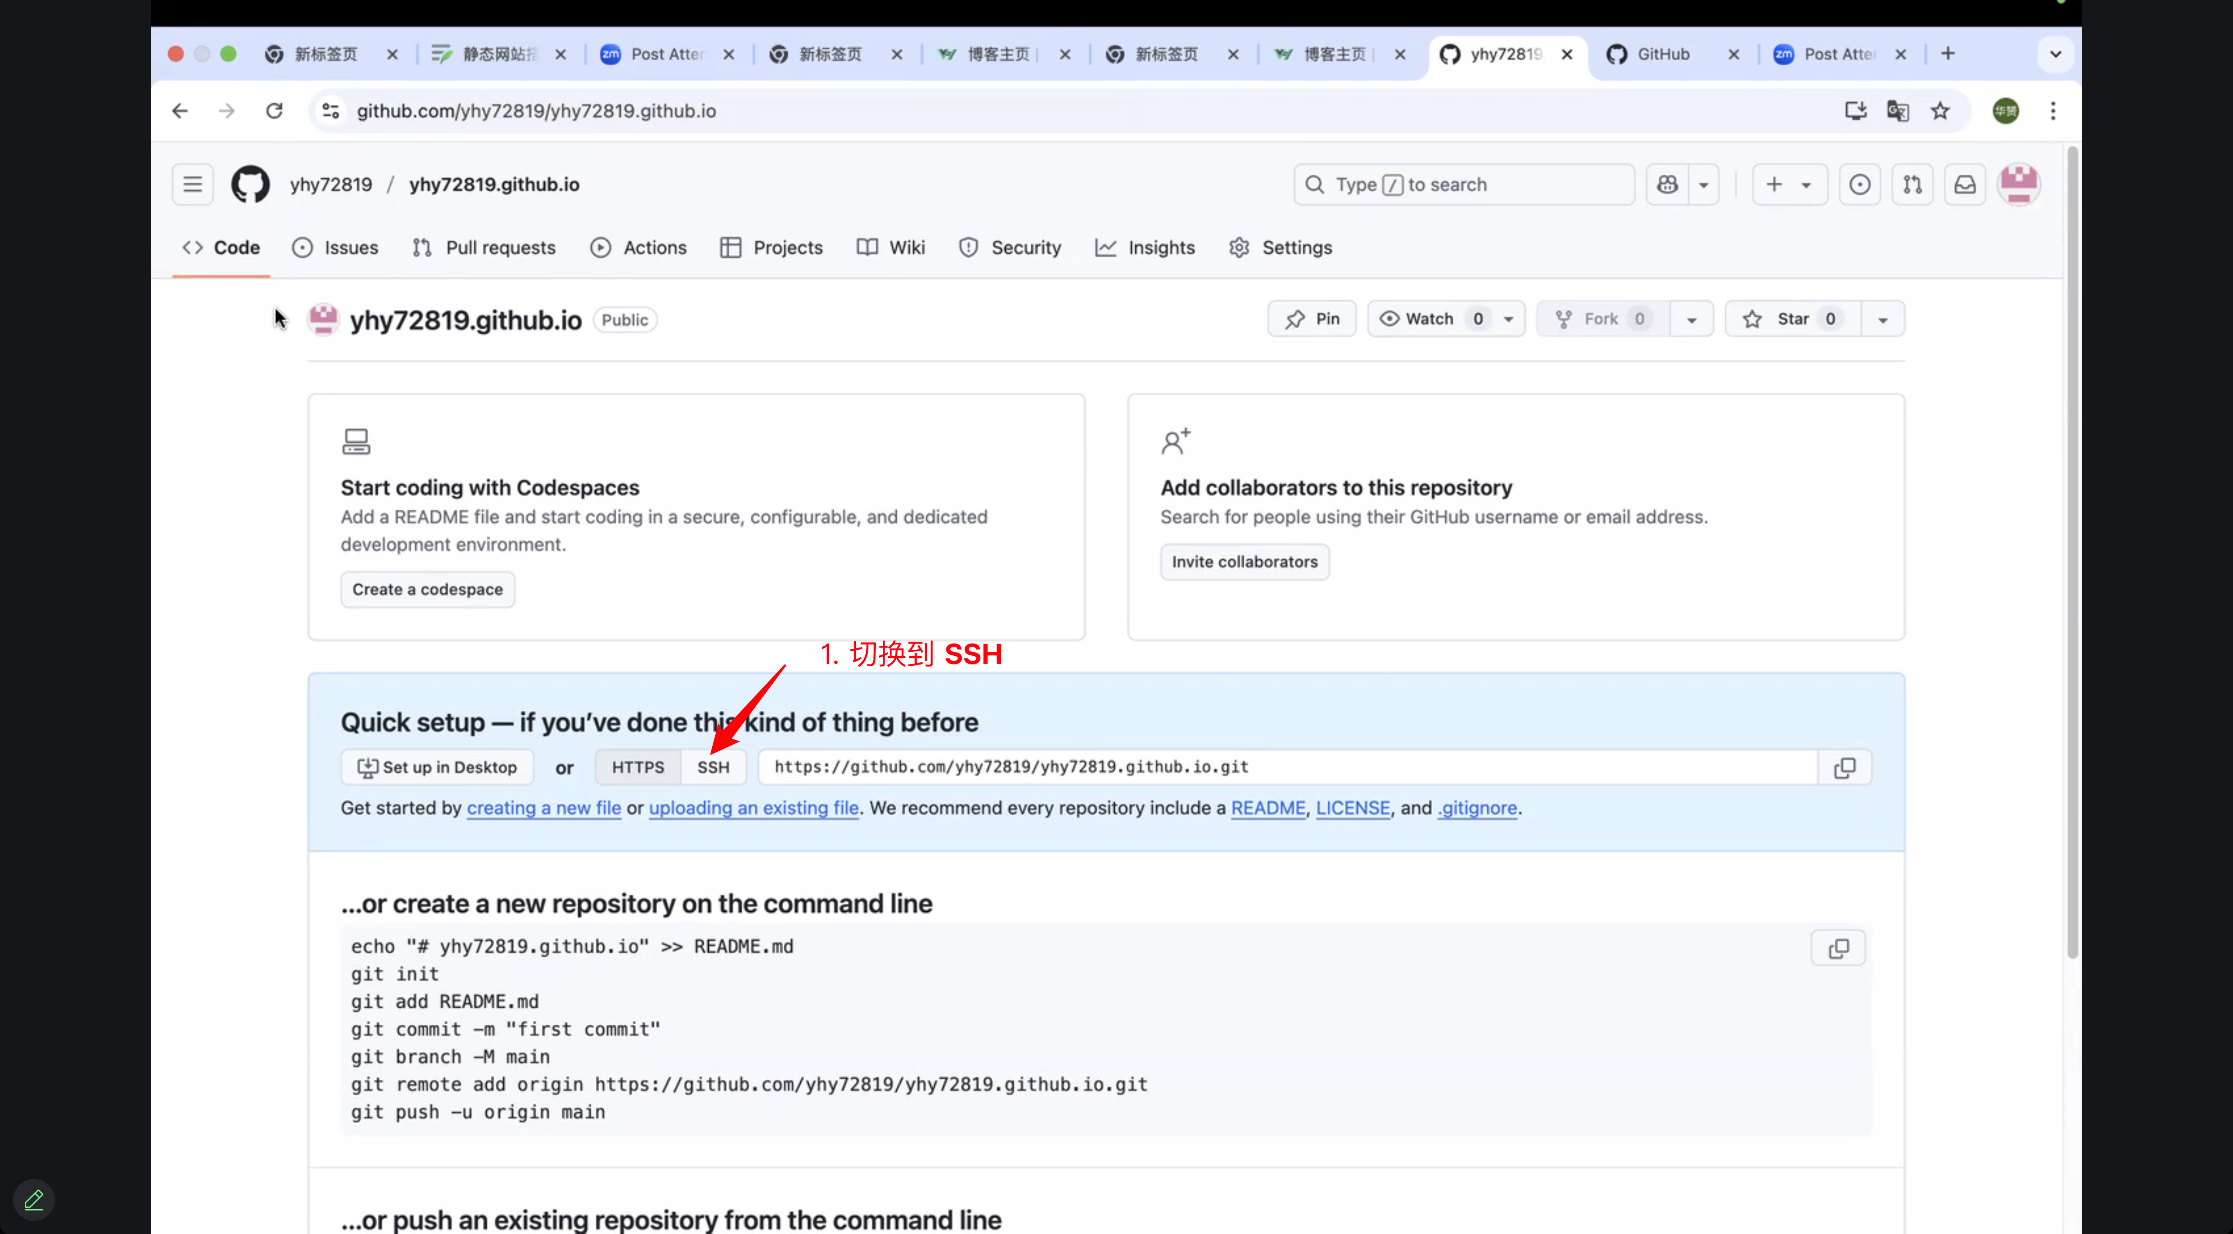Open yhy72819 owner breadcrumb link
This screenshot has height=1234, width=2233.
click(331, 184)
